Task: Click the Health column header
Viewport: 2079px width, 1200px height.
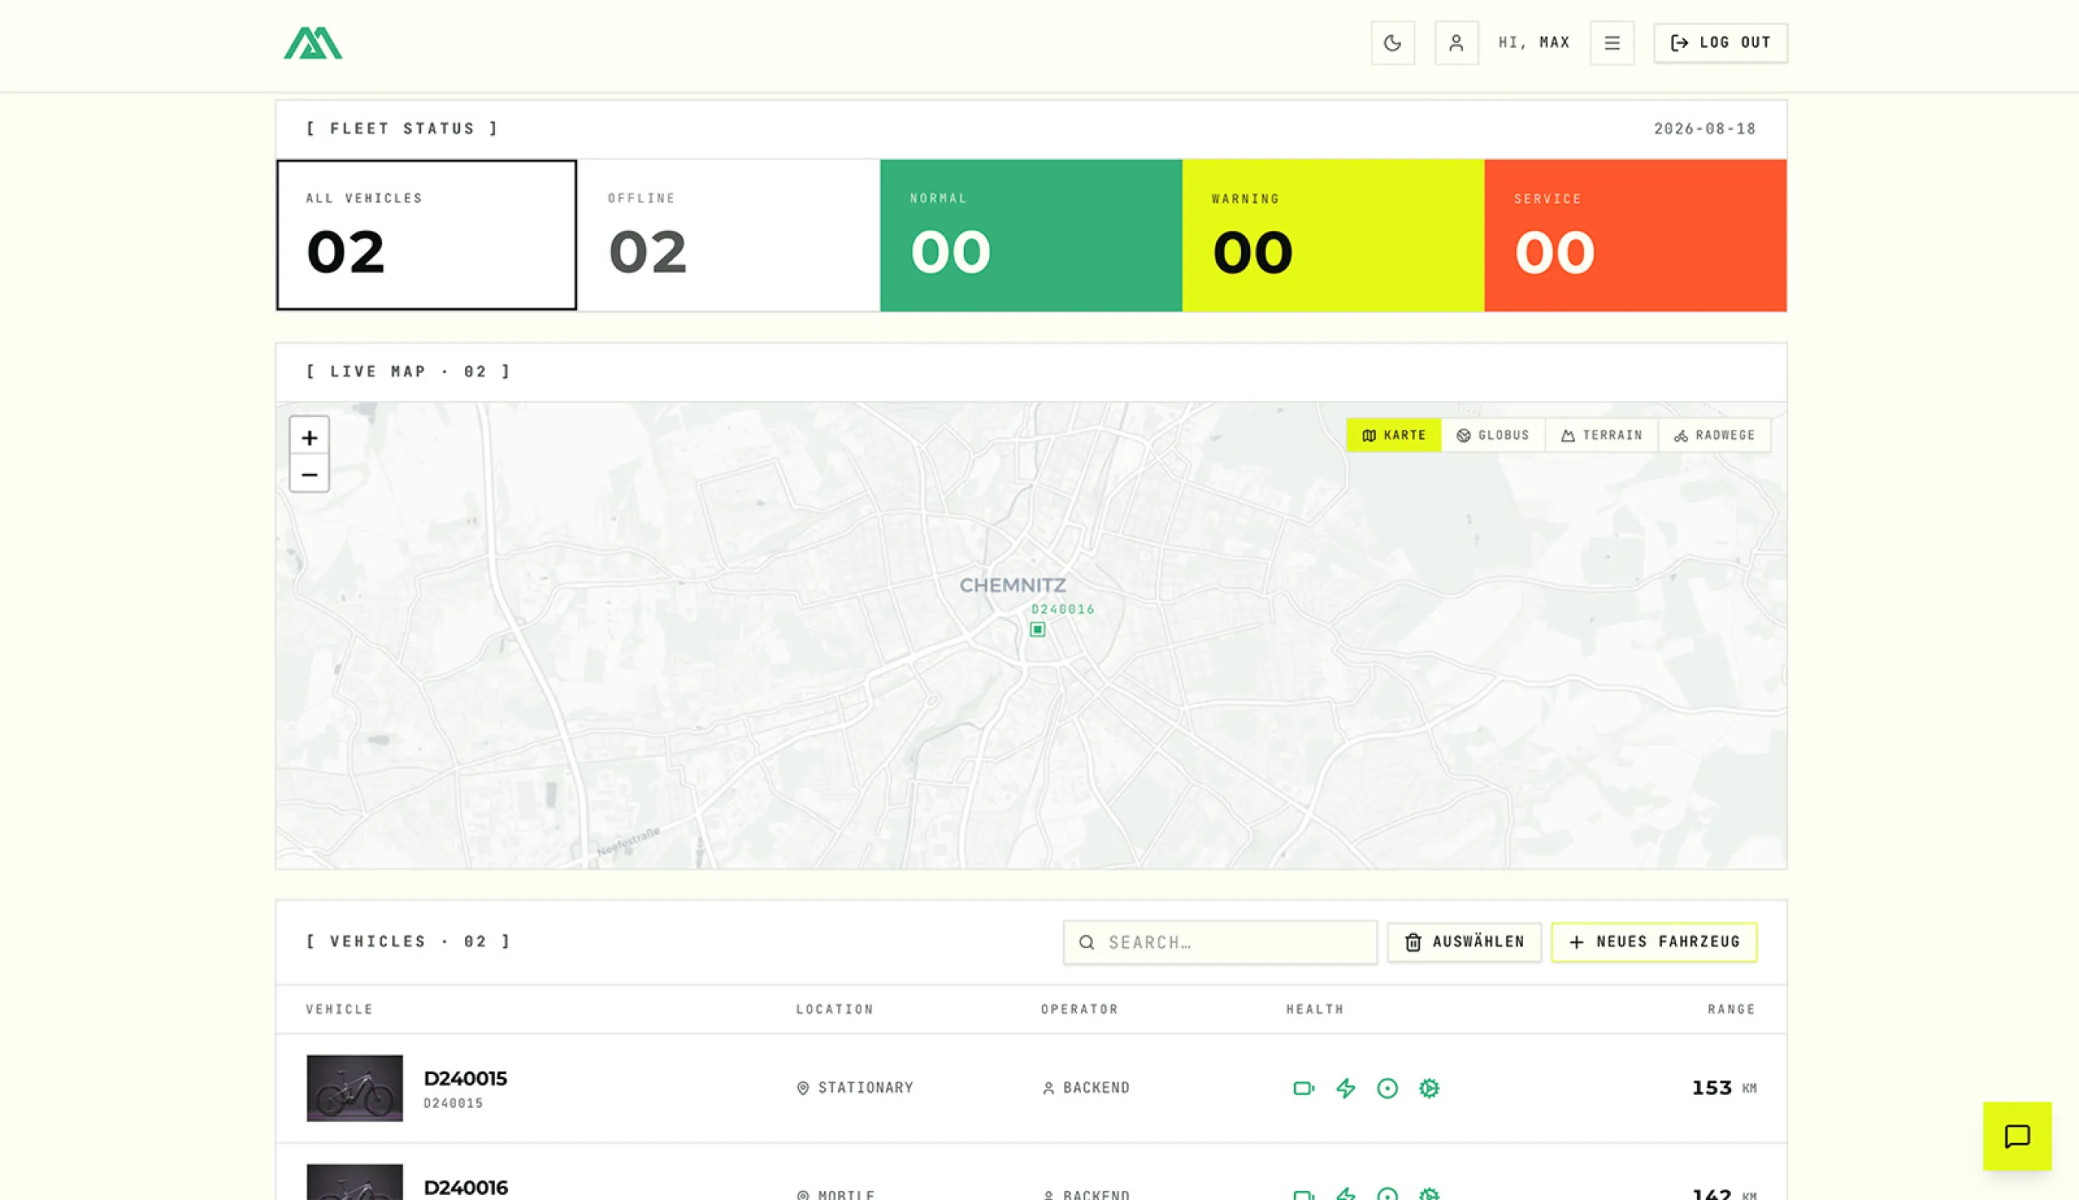Action: pyautogui.click(x=1314, y=1009)
